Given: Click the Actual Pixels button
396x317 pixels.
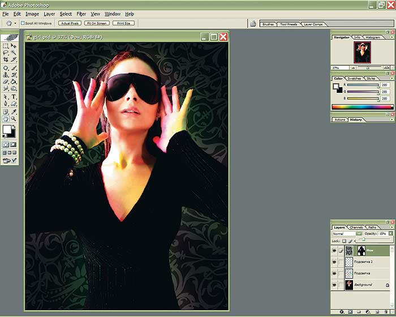Looking at the screenshot, I should 70,23.
